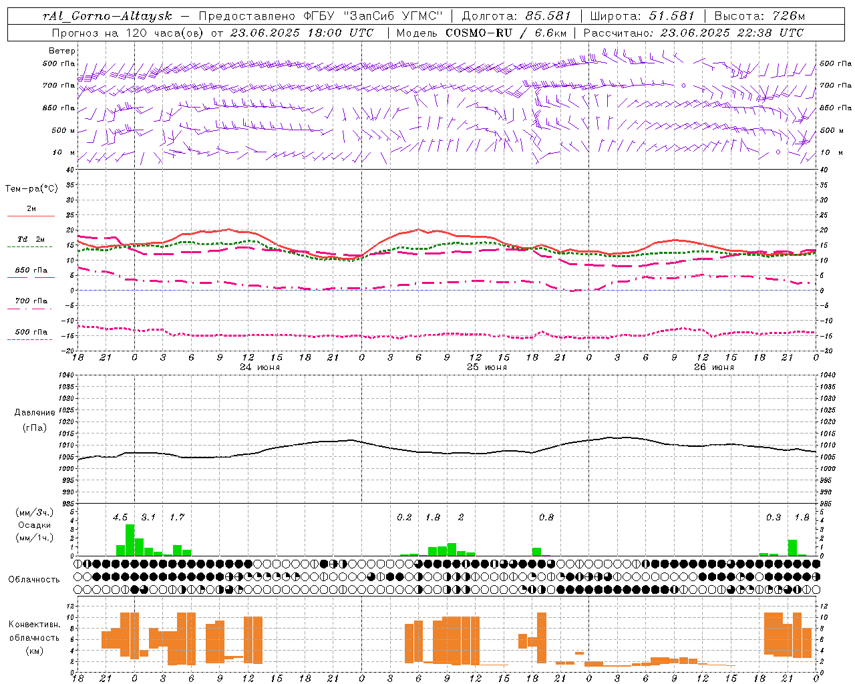Image resolution: width=855 pixels, height=684 pixels.
Task: Click the 'Ветер' wind panel label
Action: [62, 51]
